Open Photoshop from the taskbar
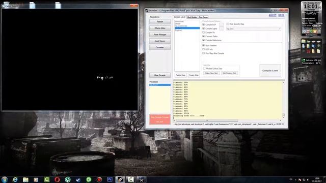 click(x=110, y=179)
